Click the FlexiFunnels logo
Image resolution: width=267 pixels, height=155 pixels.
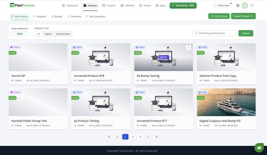click(x=22, y=5)
